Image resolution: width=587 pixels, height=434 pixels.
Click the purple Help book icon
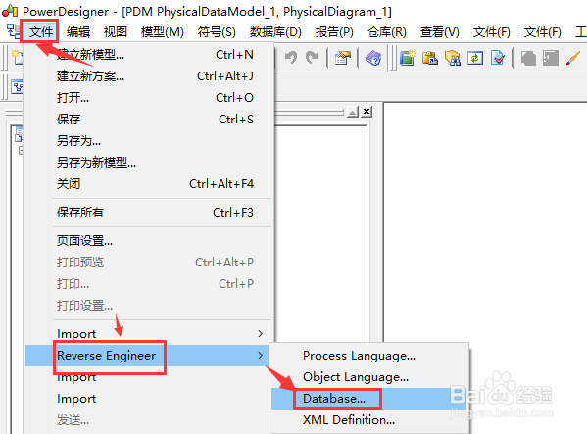coord(373,58)
